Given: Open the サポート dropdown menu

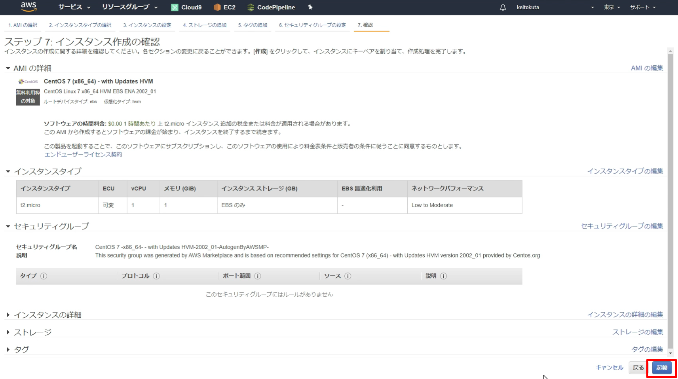Looking at the screenshot, I should click(x=643, y=7).
